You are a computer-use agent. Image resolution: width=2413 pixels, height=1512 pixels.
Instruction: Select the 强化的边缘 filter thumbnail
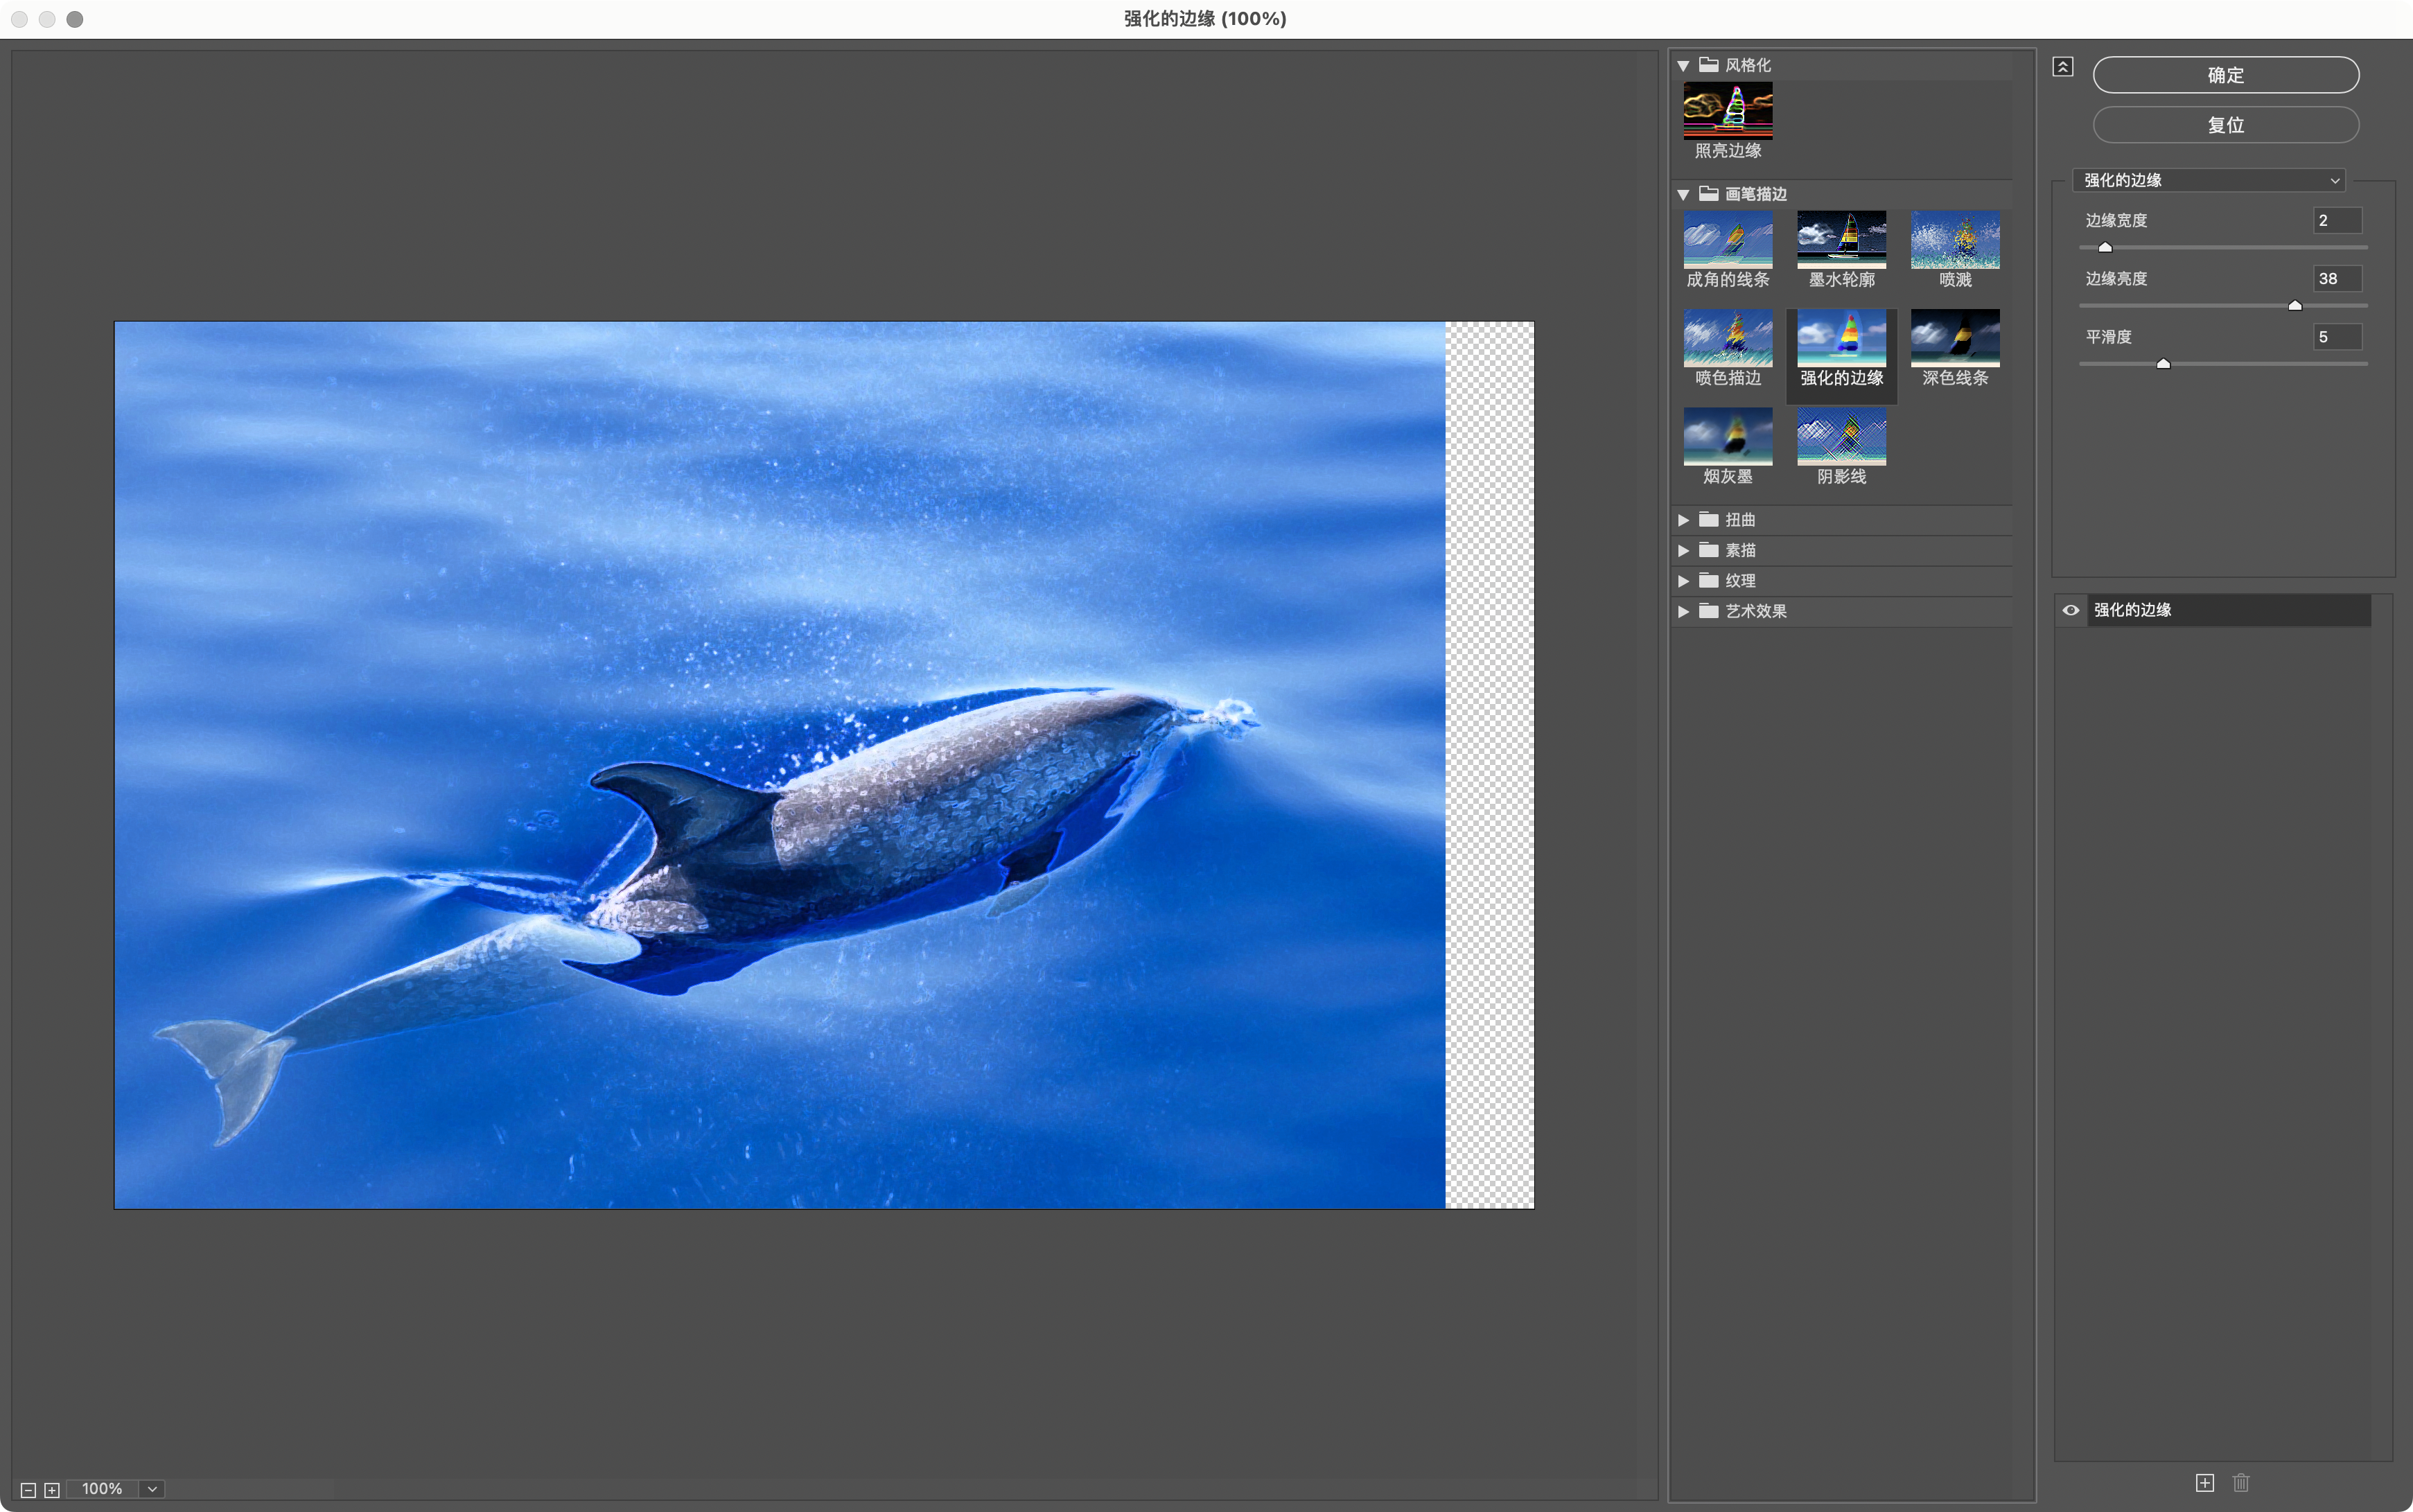(x=1841, y=338)
